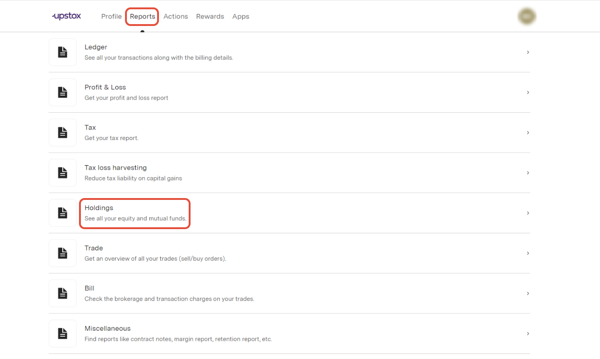Click the Miscellaneous document icon
The height and width of the screenshot is (359, 600).
click(x=63, y=333)
